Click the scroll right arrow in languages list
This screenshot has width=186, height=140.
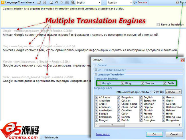coord(180,125)
